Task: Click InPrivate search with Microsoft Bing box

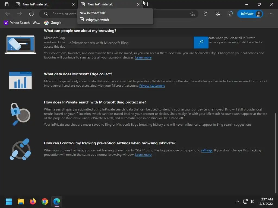Action: coord(130,43)
